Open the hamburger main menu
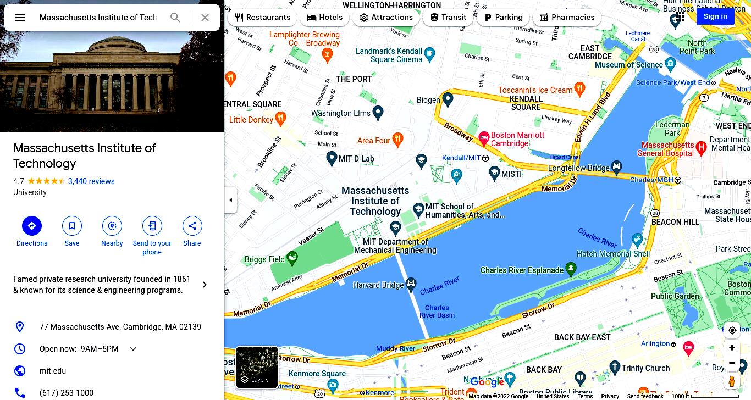 pos(20,18)
